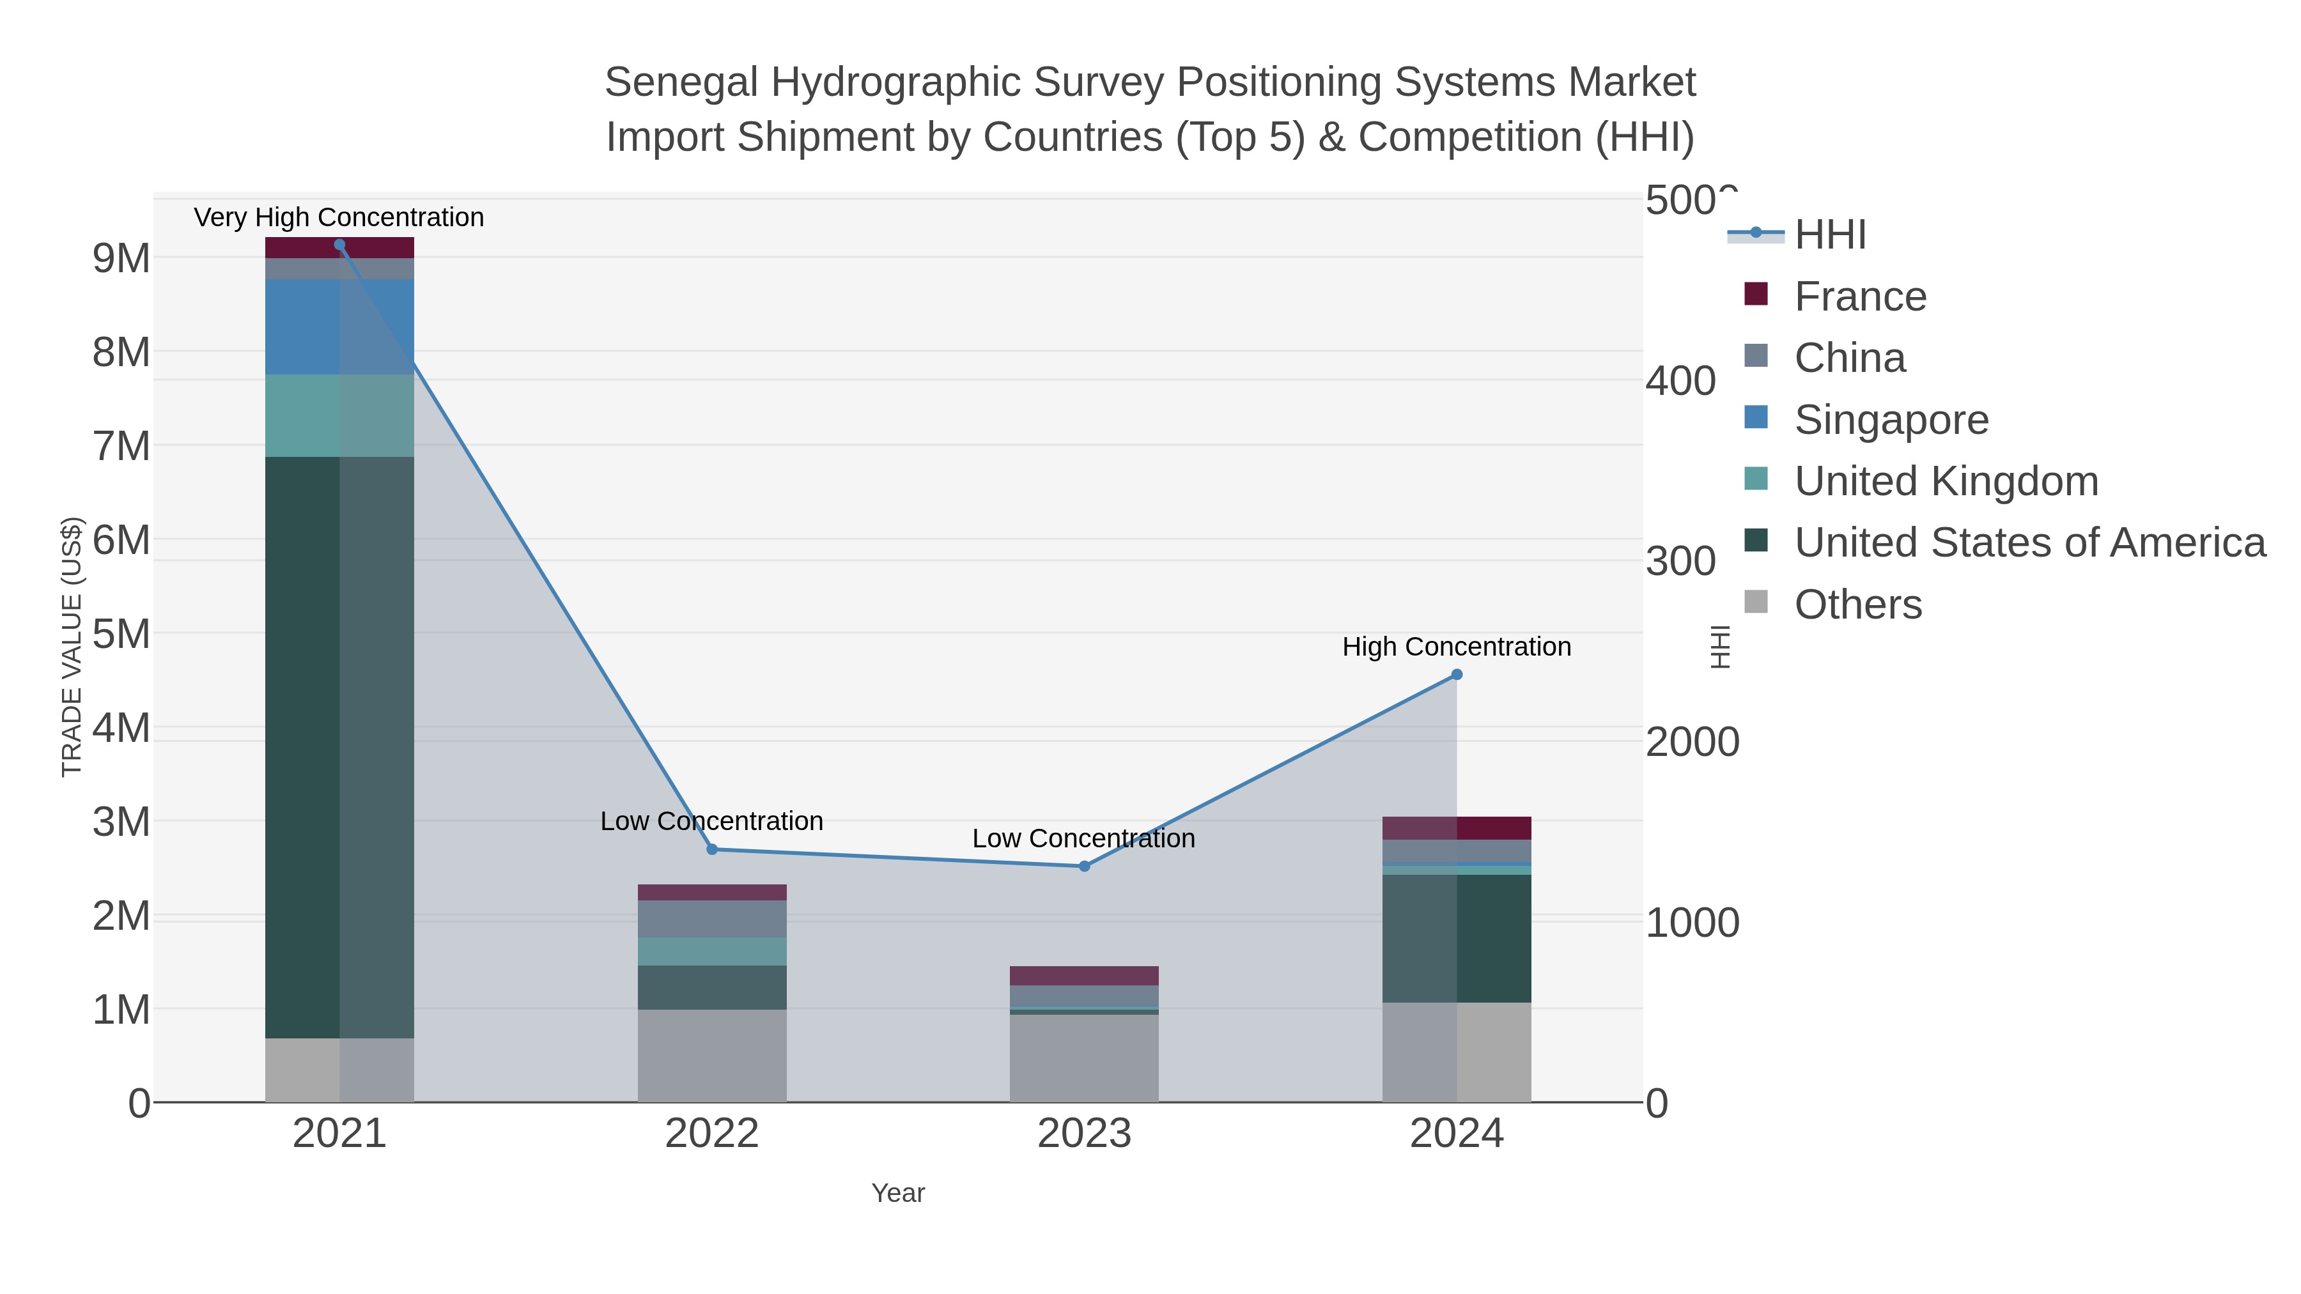Toggle the United Kingdom legend entry
2301x1294 pixels.
(1921, 481)
